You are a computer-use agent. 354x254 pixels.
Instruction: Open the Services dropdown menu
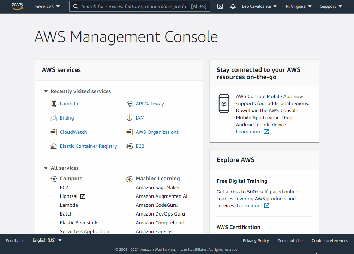pyautogui.click(x=47, y=6)
